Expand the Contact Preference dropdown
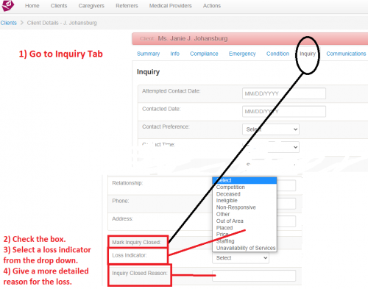This screenshot has width=368, height=289. pos(271,129)
